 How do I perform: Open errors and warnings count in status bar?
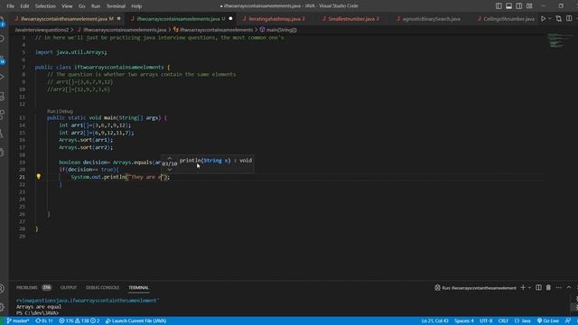(79, 321)
